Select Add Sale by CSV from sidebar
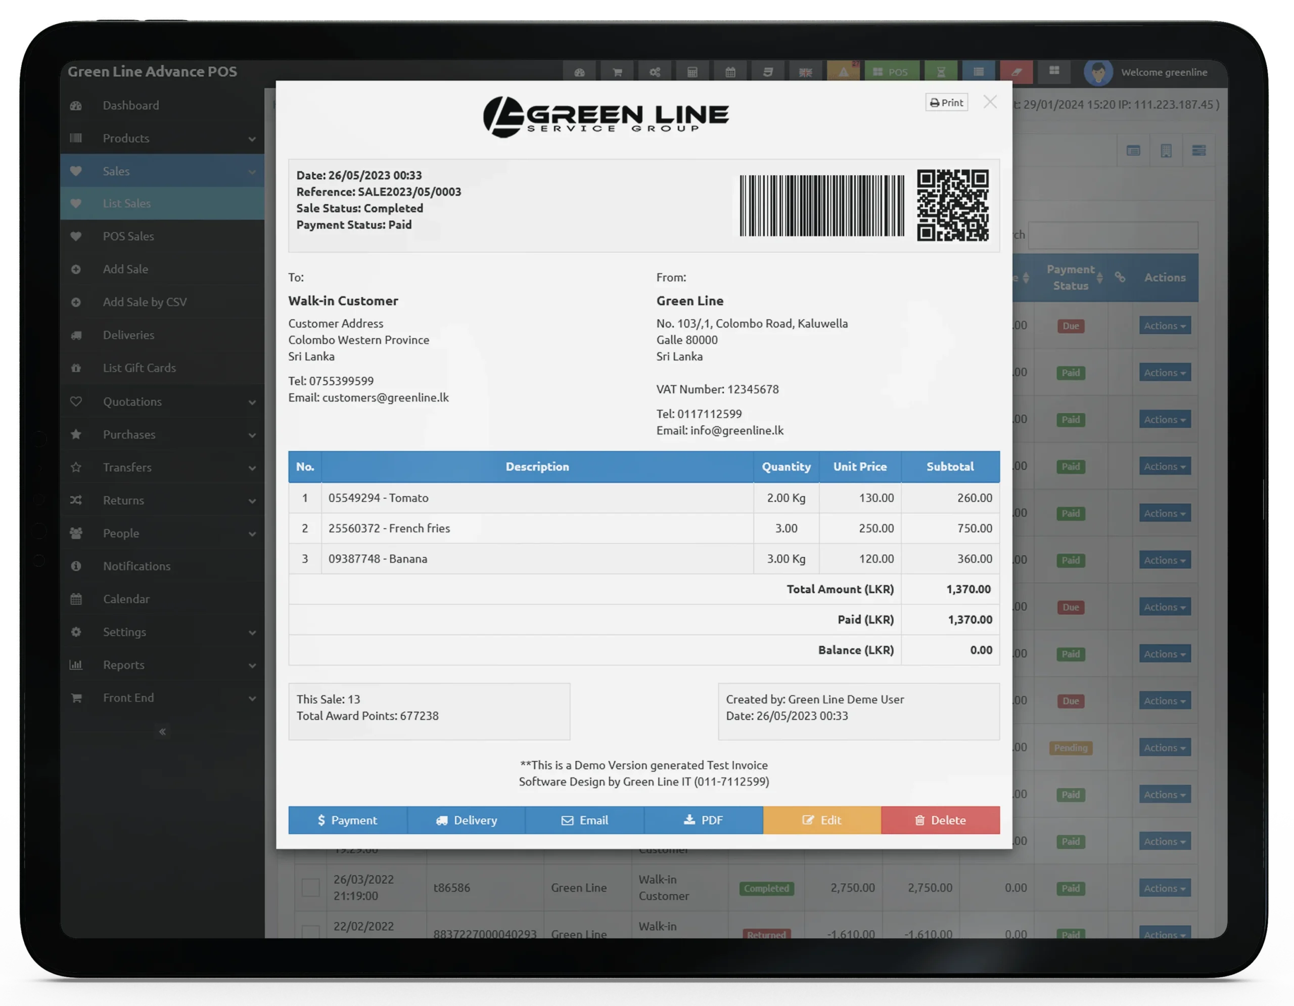Viewport: 1294px width, 1006px height. (162, 302)
